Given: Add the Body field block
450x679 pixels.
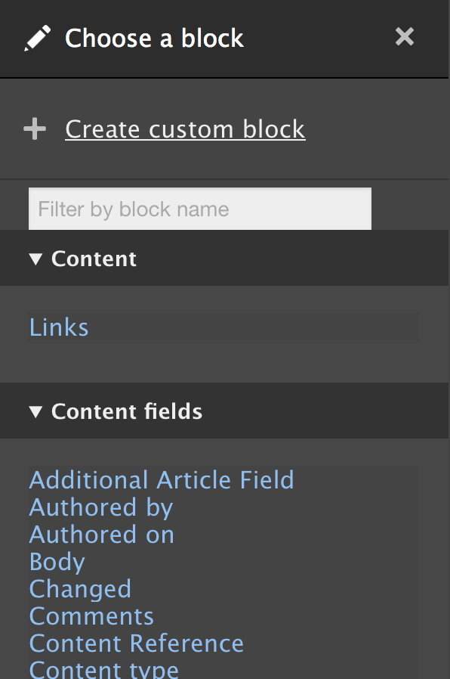Looking at the screenshot, I should point(57,561).
